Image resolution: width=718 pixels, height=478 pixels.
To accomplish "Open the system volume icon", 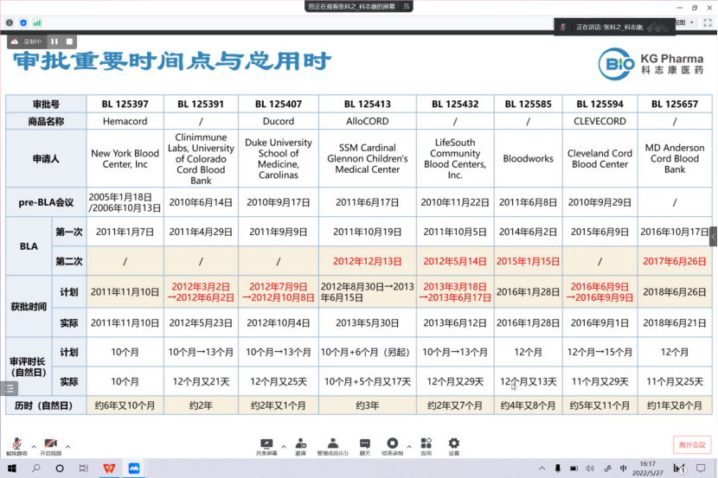I will click(590, 468).
